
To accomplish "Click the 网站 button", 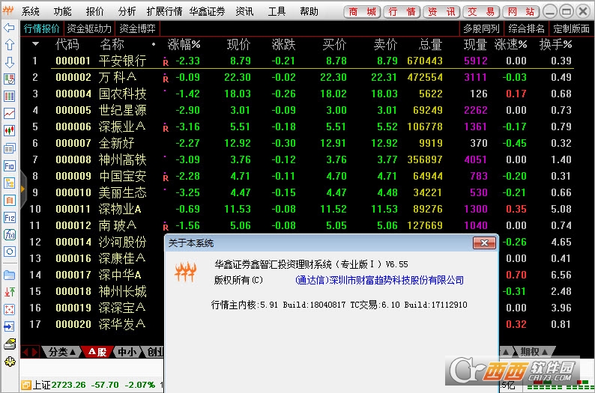I will pyautogui.click(x=521, y=12).
